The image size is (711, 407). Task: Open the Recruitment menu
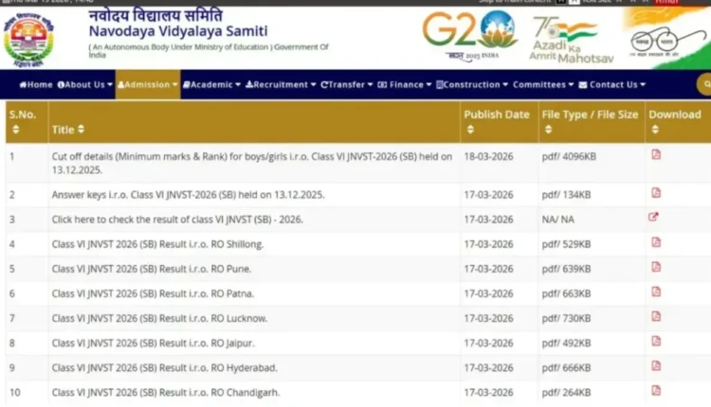pos(282,84)
